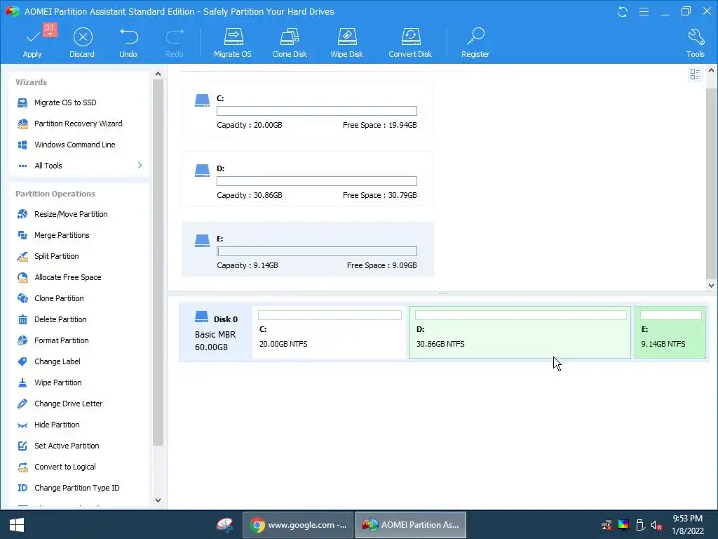The height and width of the screenshot is (539, 718).
Task: Click the network tray icon
Action: coord(607,525)
